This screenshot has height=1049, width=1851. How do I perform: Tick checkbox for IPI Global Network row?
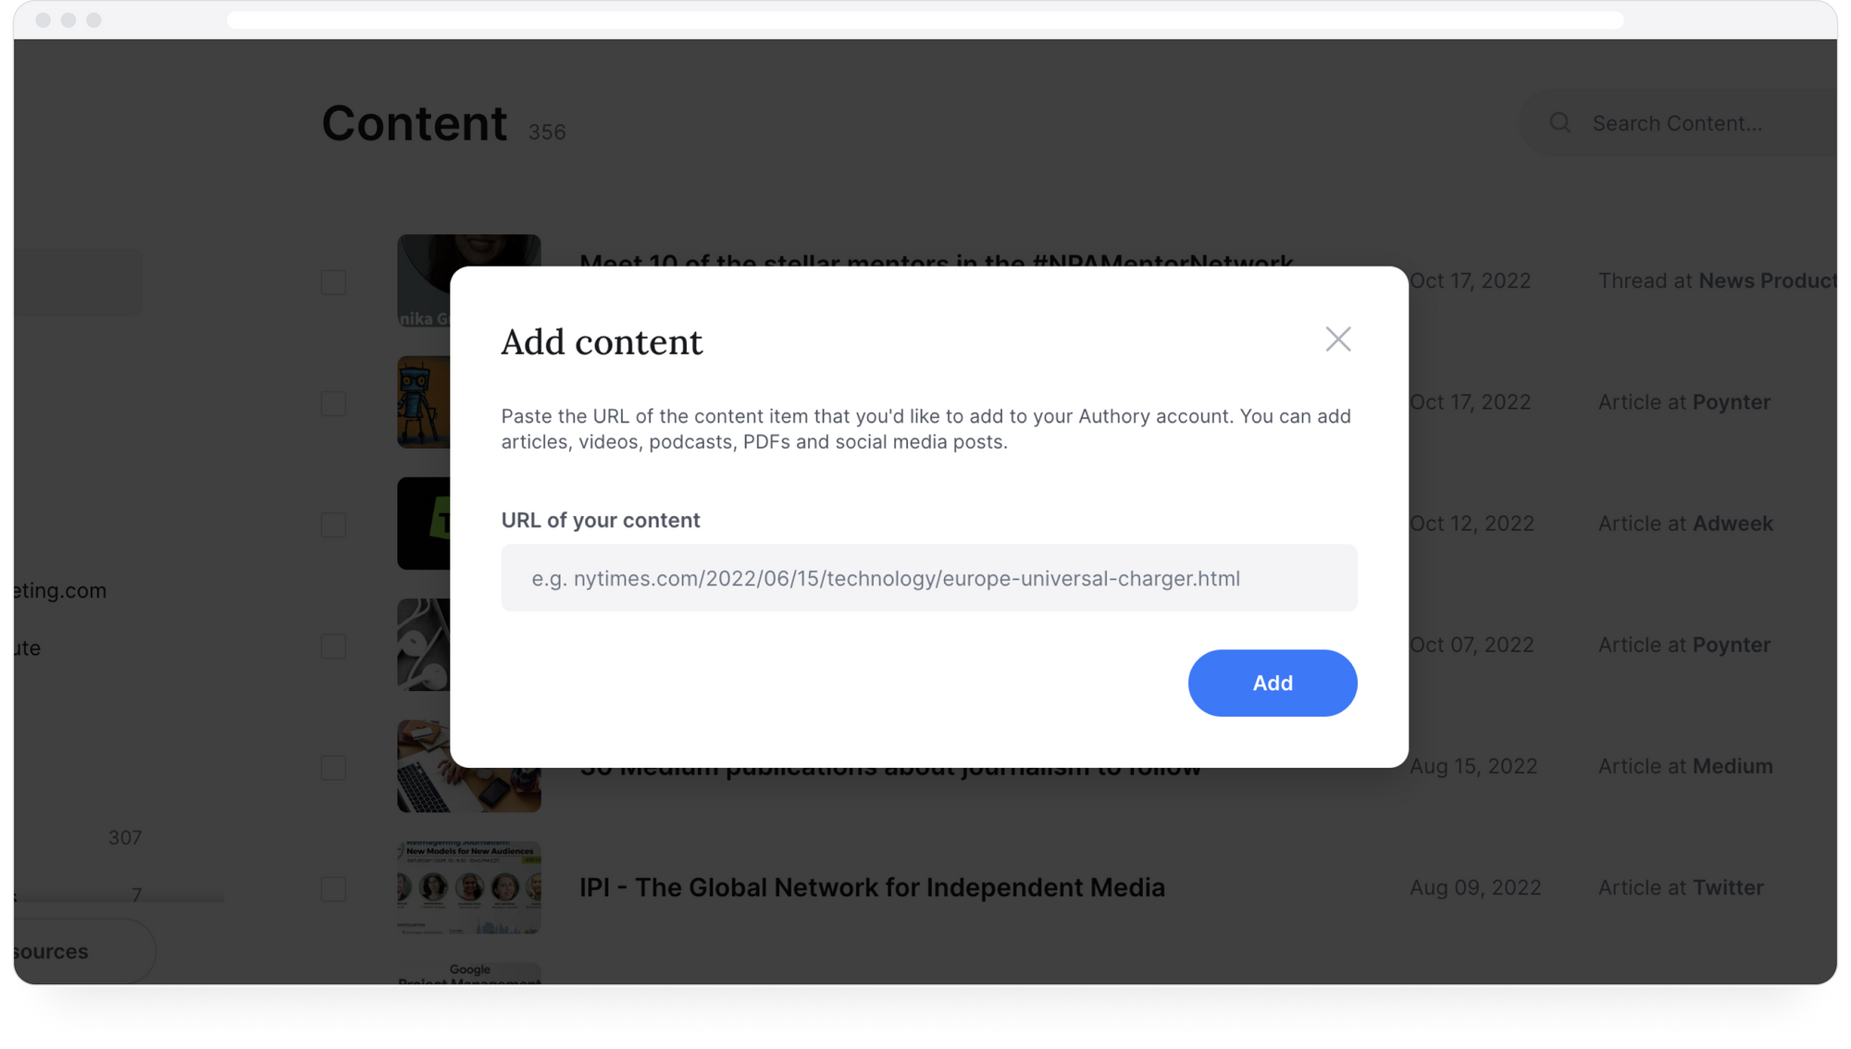pyautogui.click(x=334, y=889)
